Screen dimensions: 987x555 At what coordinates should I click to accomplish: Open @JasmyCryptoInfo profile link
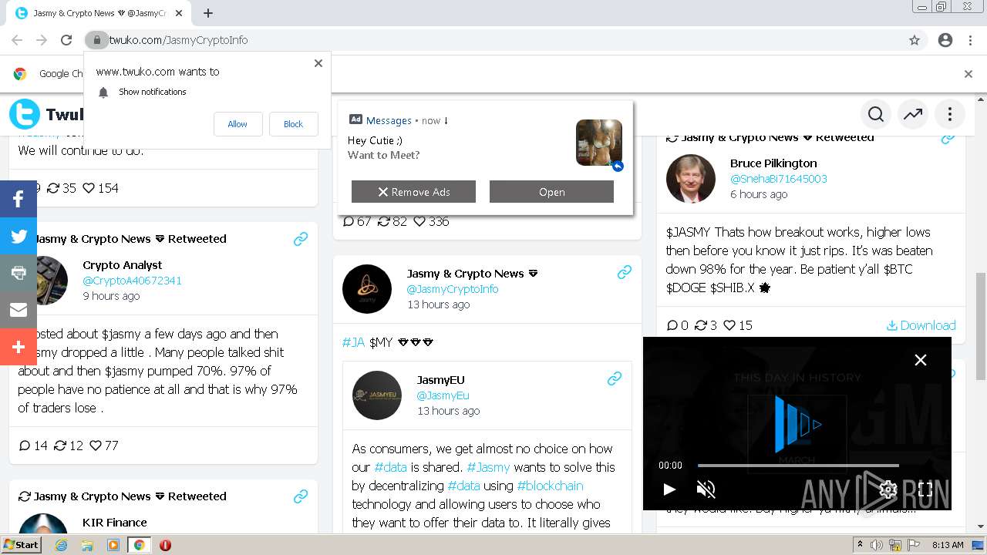[453, 289]
